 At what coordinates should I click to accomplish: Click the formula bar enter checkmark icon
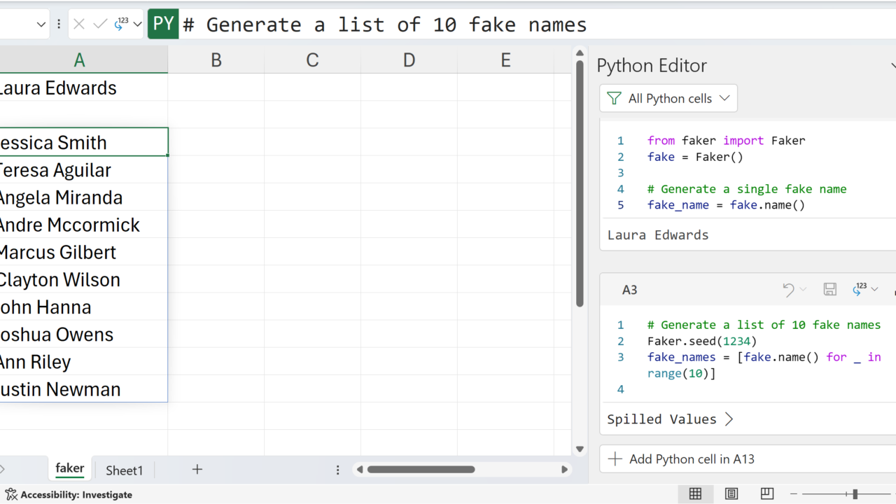[x=100, y=24]
